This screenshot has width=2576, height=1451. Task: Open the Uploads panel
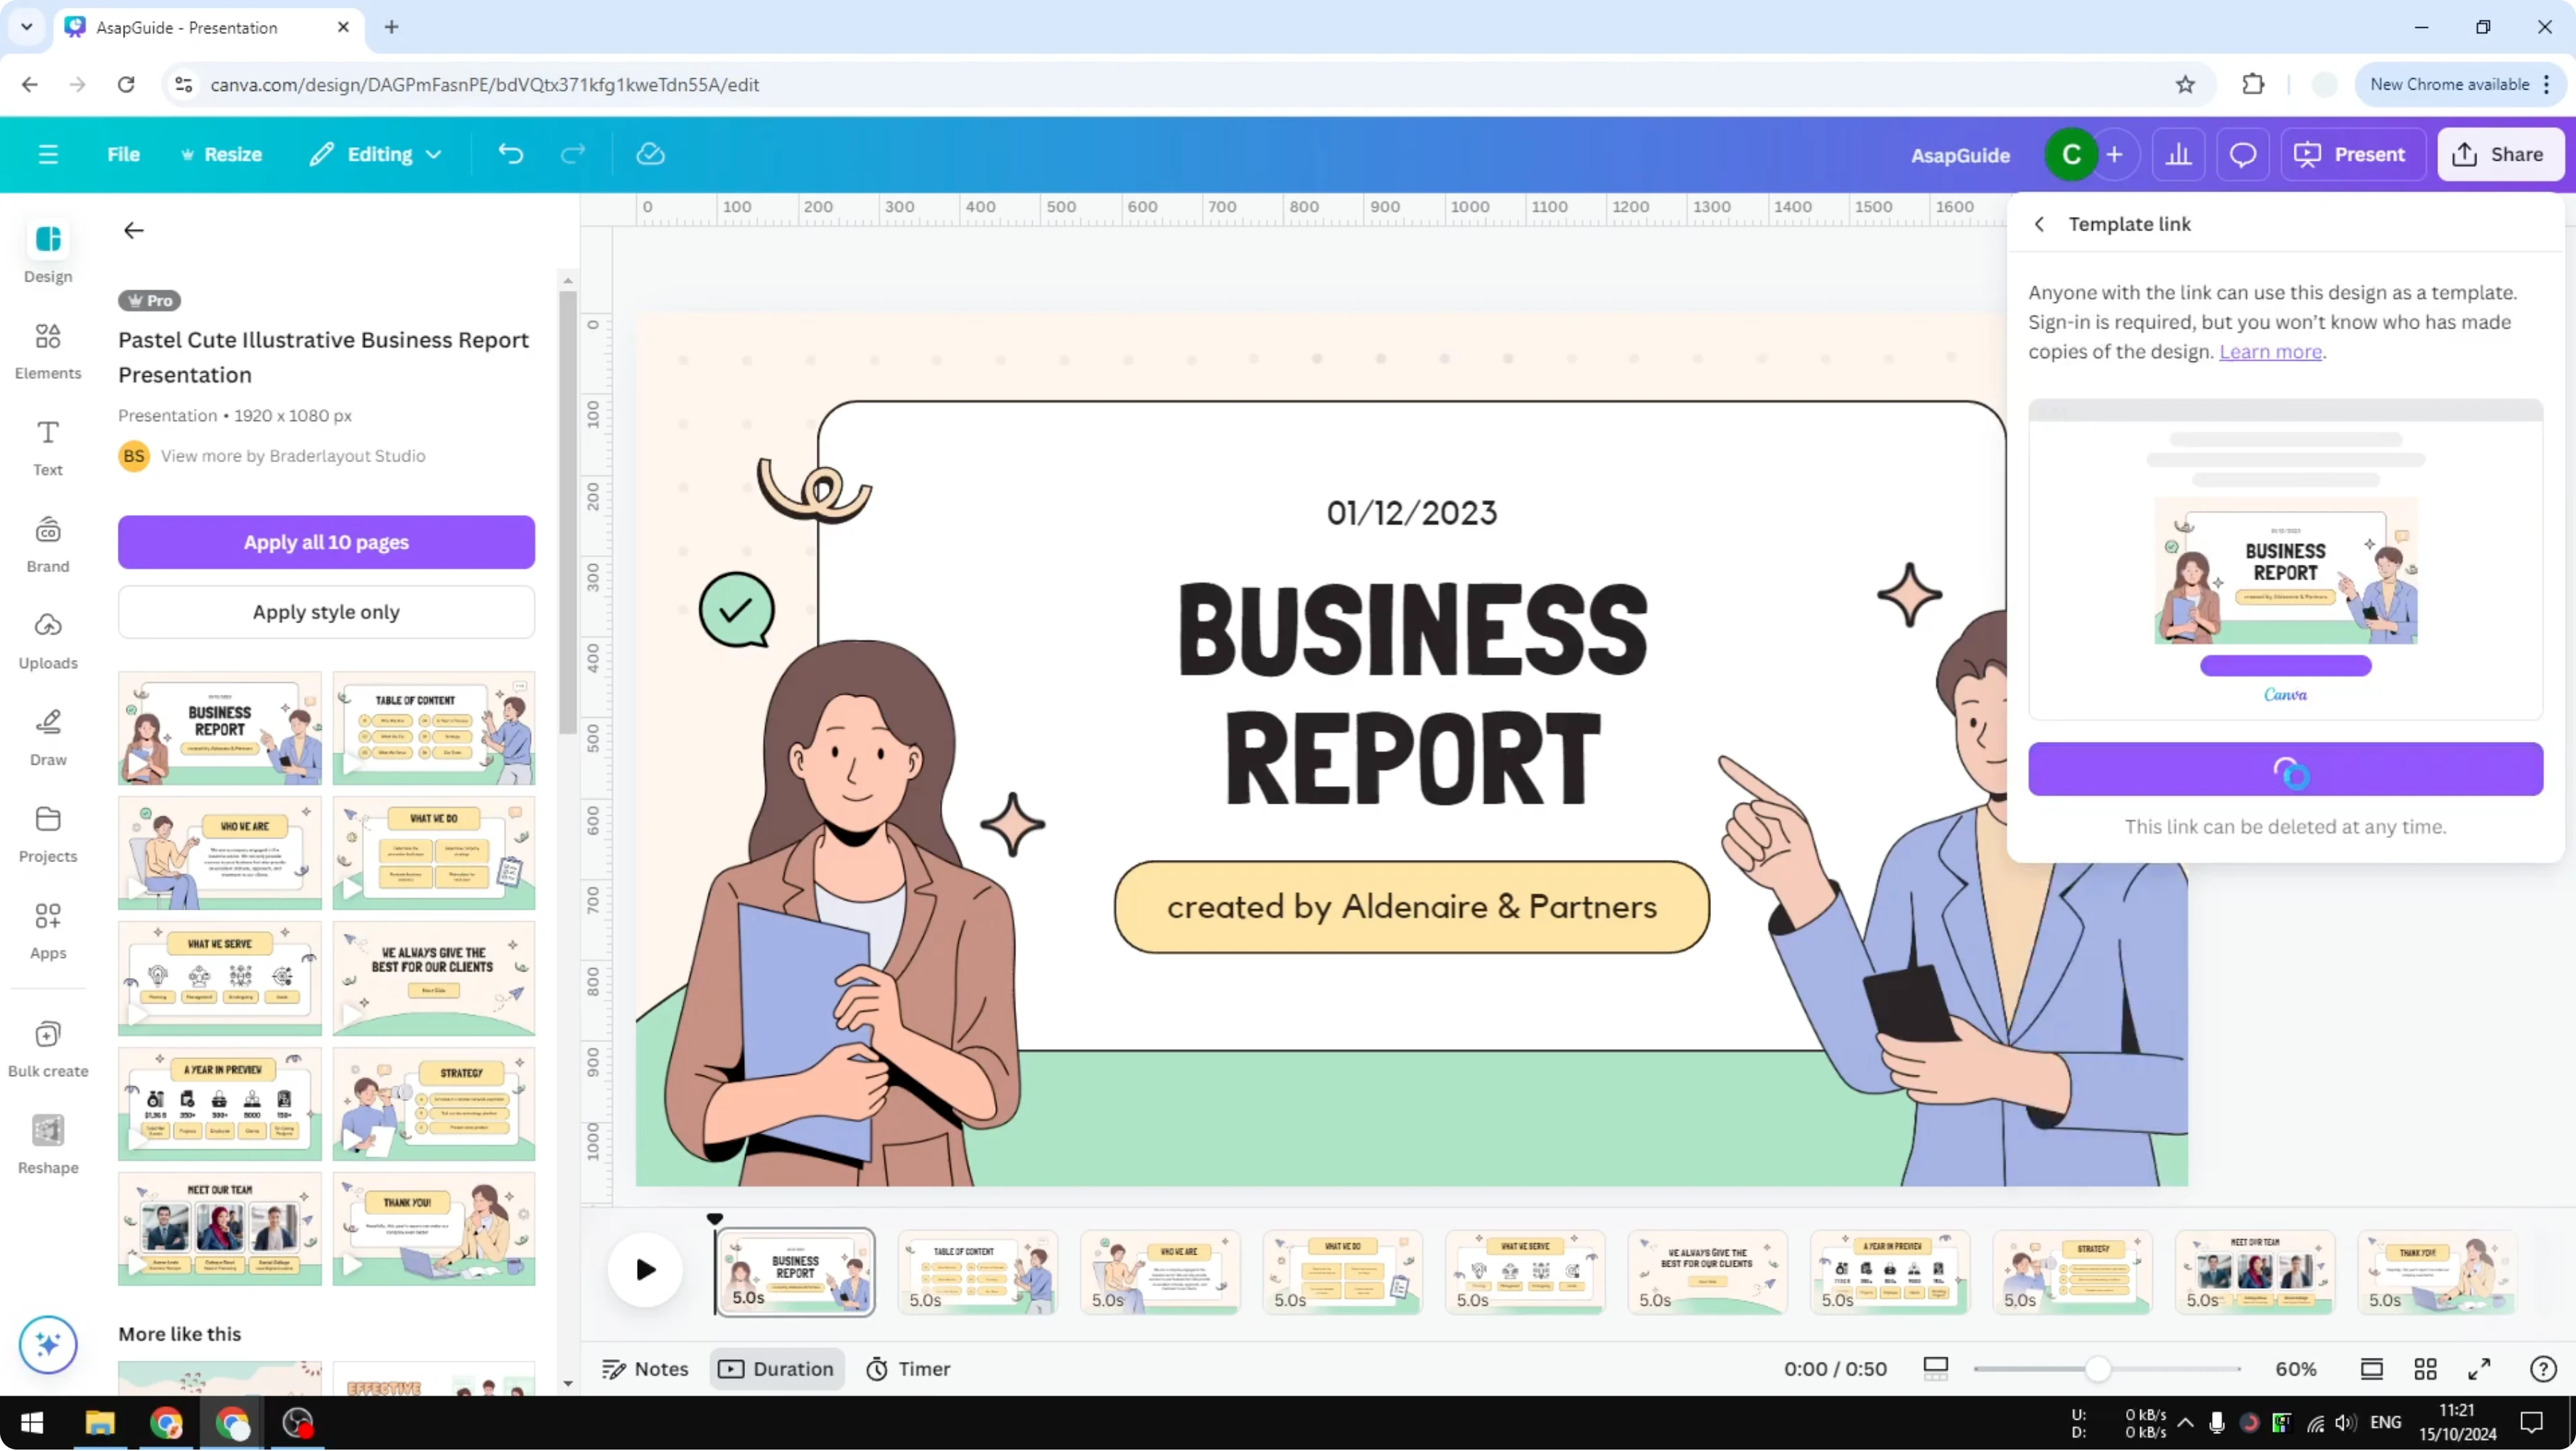(x=47, y=639)
